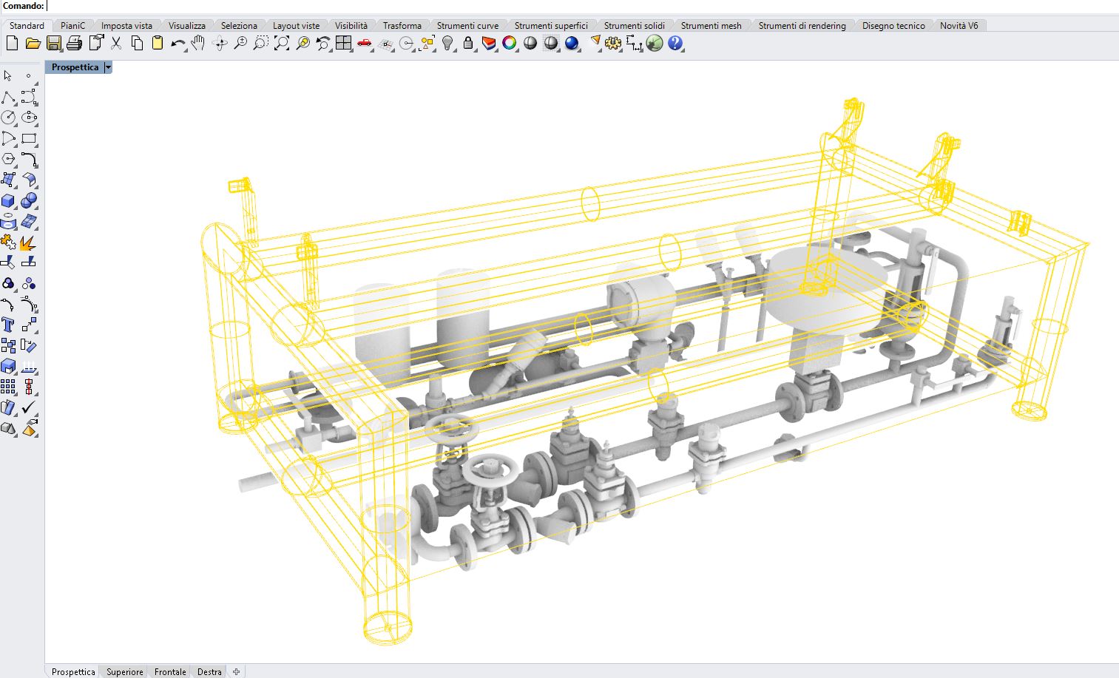Click the Join puzzle piece icon
This screenshot has width=1119, height=678.
(x=8, y=242)
